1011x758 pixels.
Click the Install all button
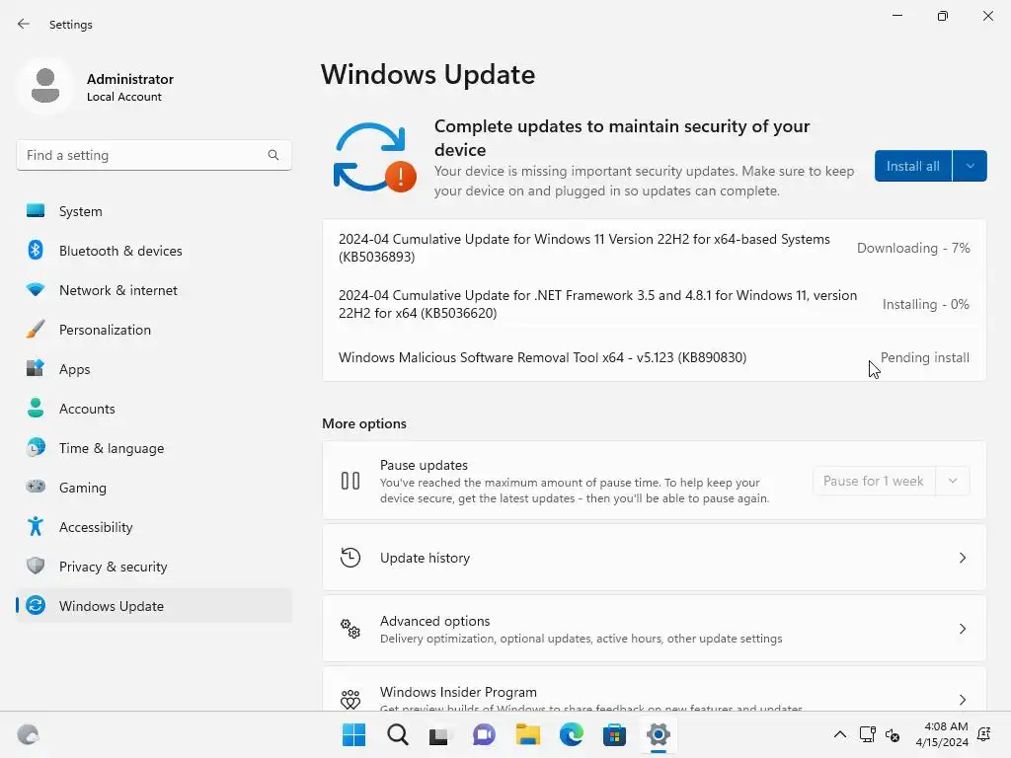[x=912, y=166]
